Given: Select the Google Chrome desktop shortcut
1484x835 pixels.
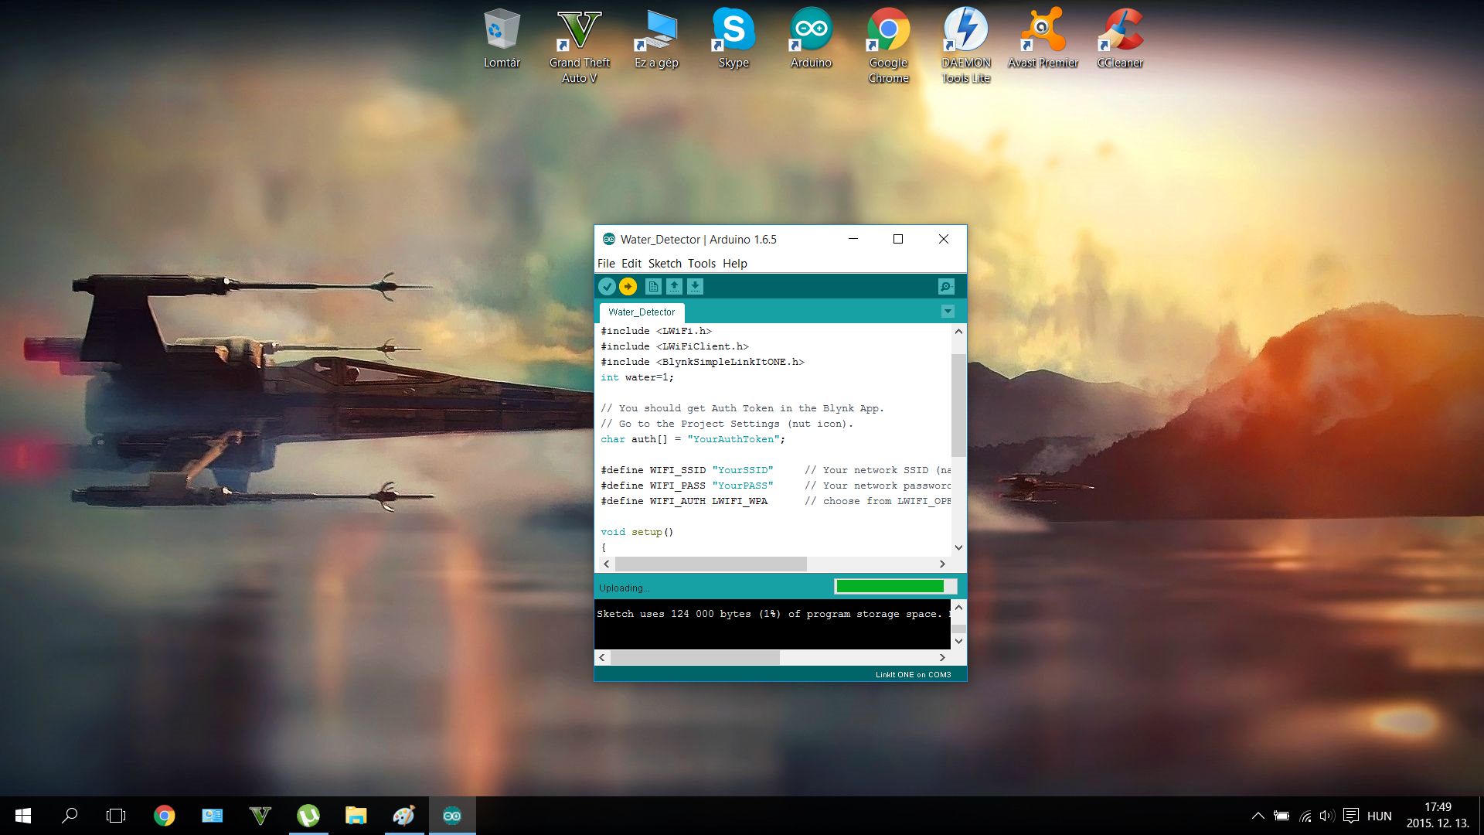Looking at the screenshot, I should [888, 46].
